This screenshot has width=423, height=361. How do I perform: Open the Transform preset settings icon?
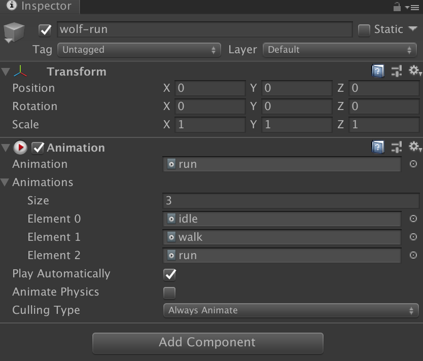(x=397, y=71)
